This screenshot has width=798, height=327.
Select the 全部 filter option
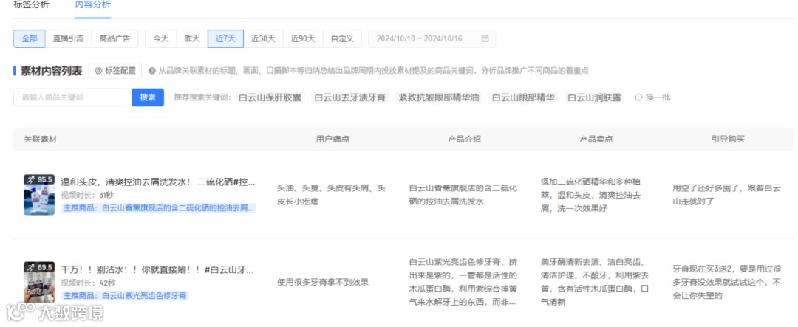[x=30, y=38]
